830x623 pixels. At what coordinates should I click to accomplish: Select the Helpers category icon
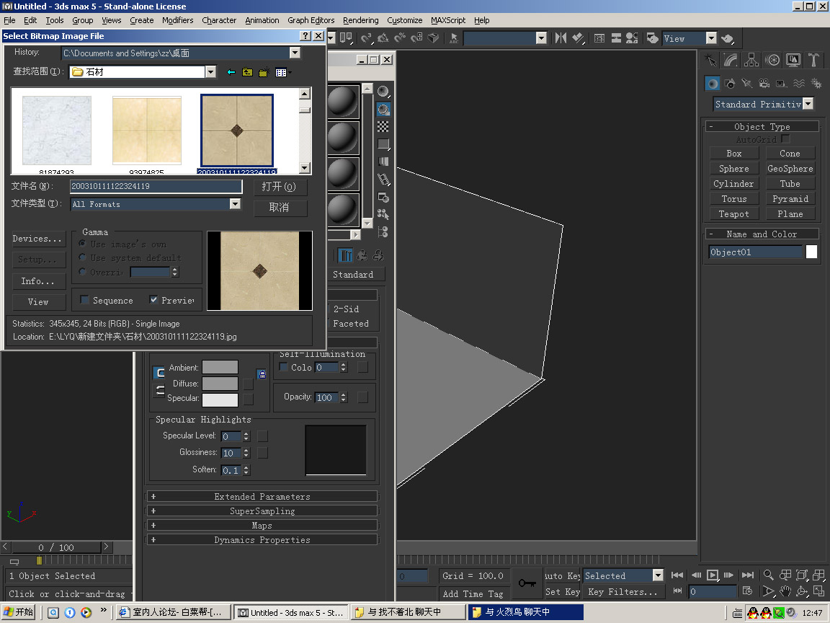click(x=781, y=84)
